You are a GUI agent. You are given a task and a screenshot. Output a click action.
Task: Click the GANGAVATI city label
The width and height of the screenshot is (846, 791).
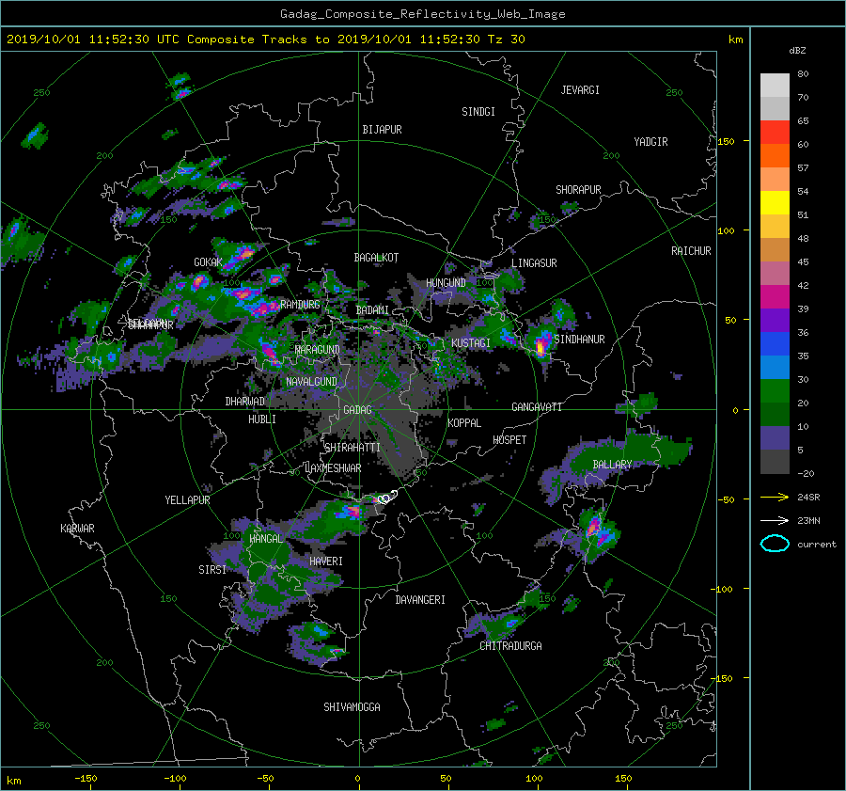pyautogui.click(x=537, y=407)
